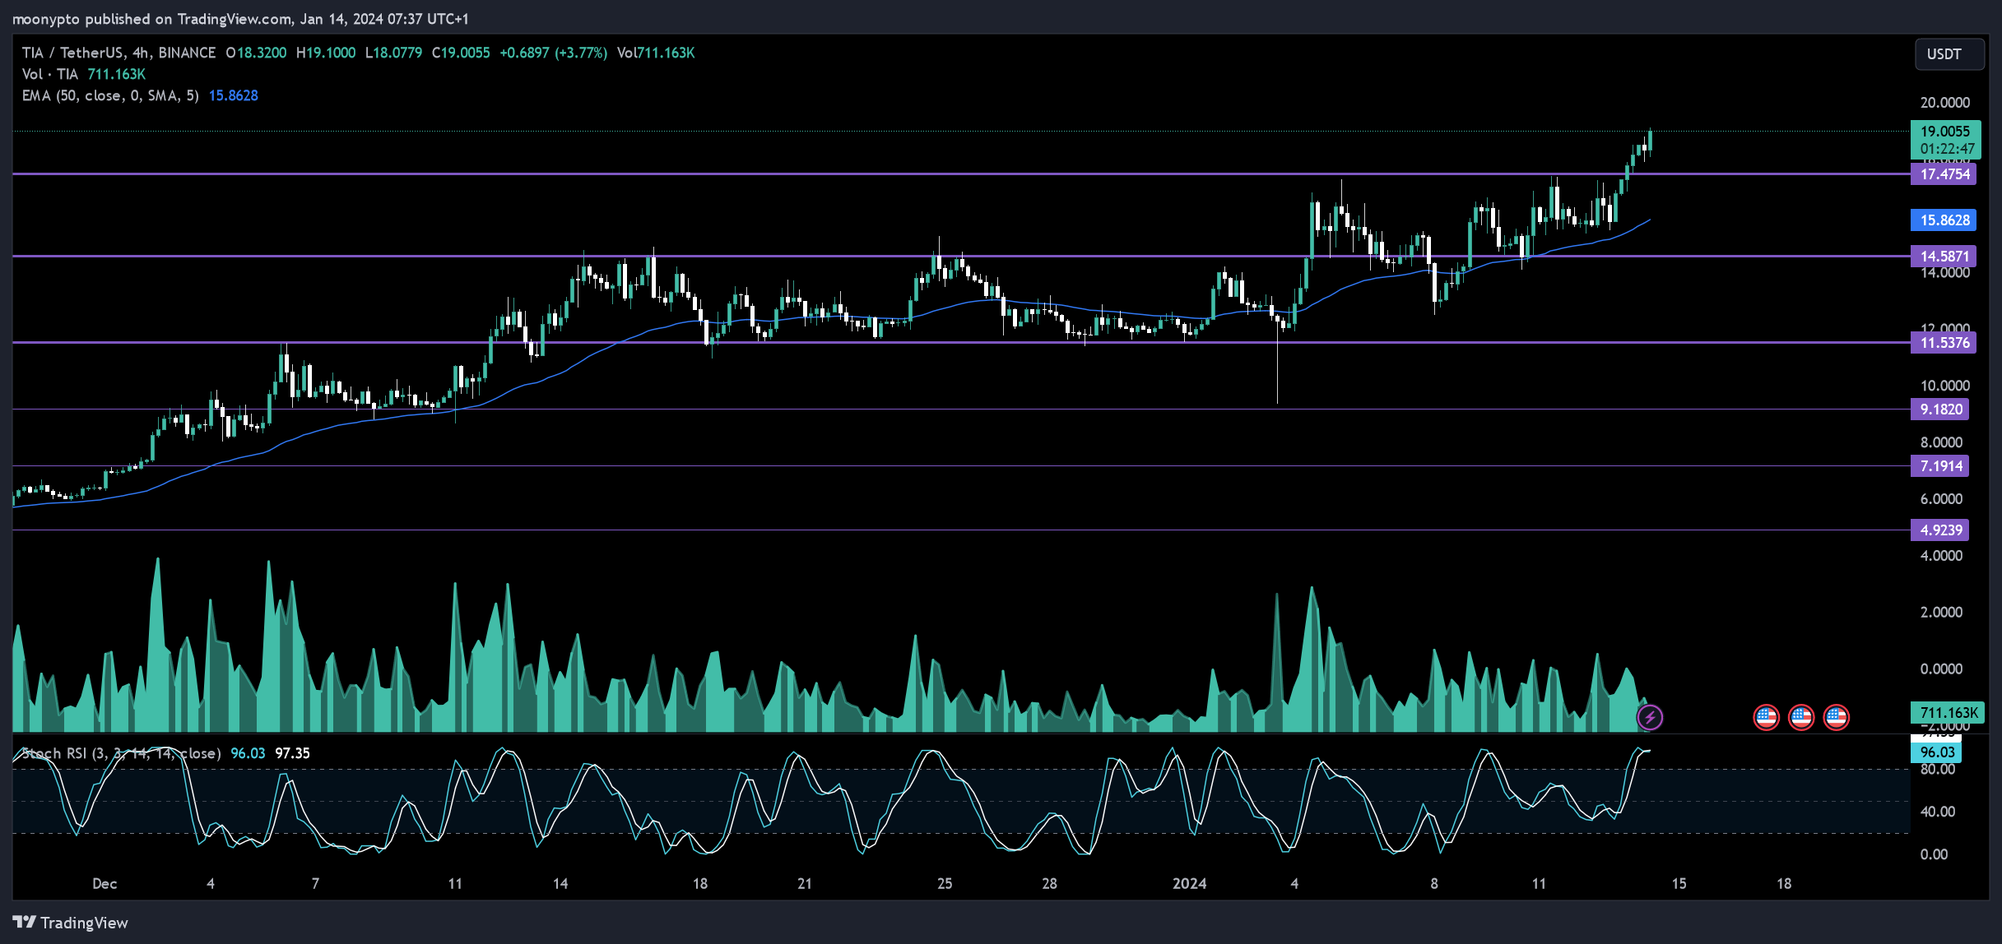Click the 96.03 Stoch RSI axis label

point(1937,752)
